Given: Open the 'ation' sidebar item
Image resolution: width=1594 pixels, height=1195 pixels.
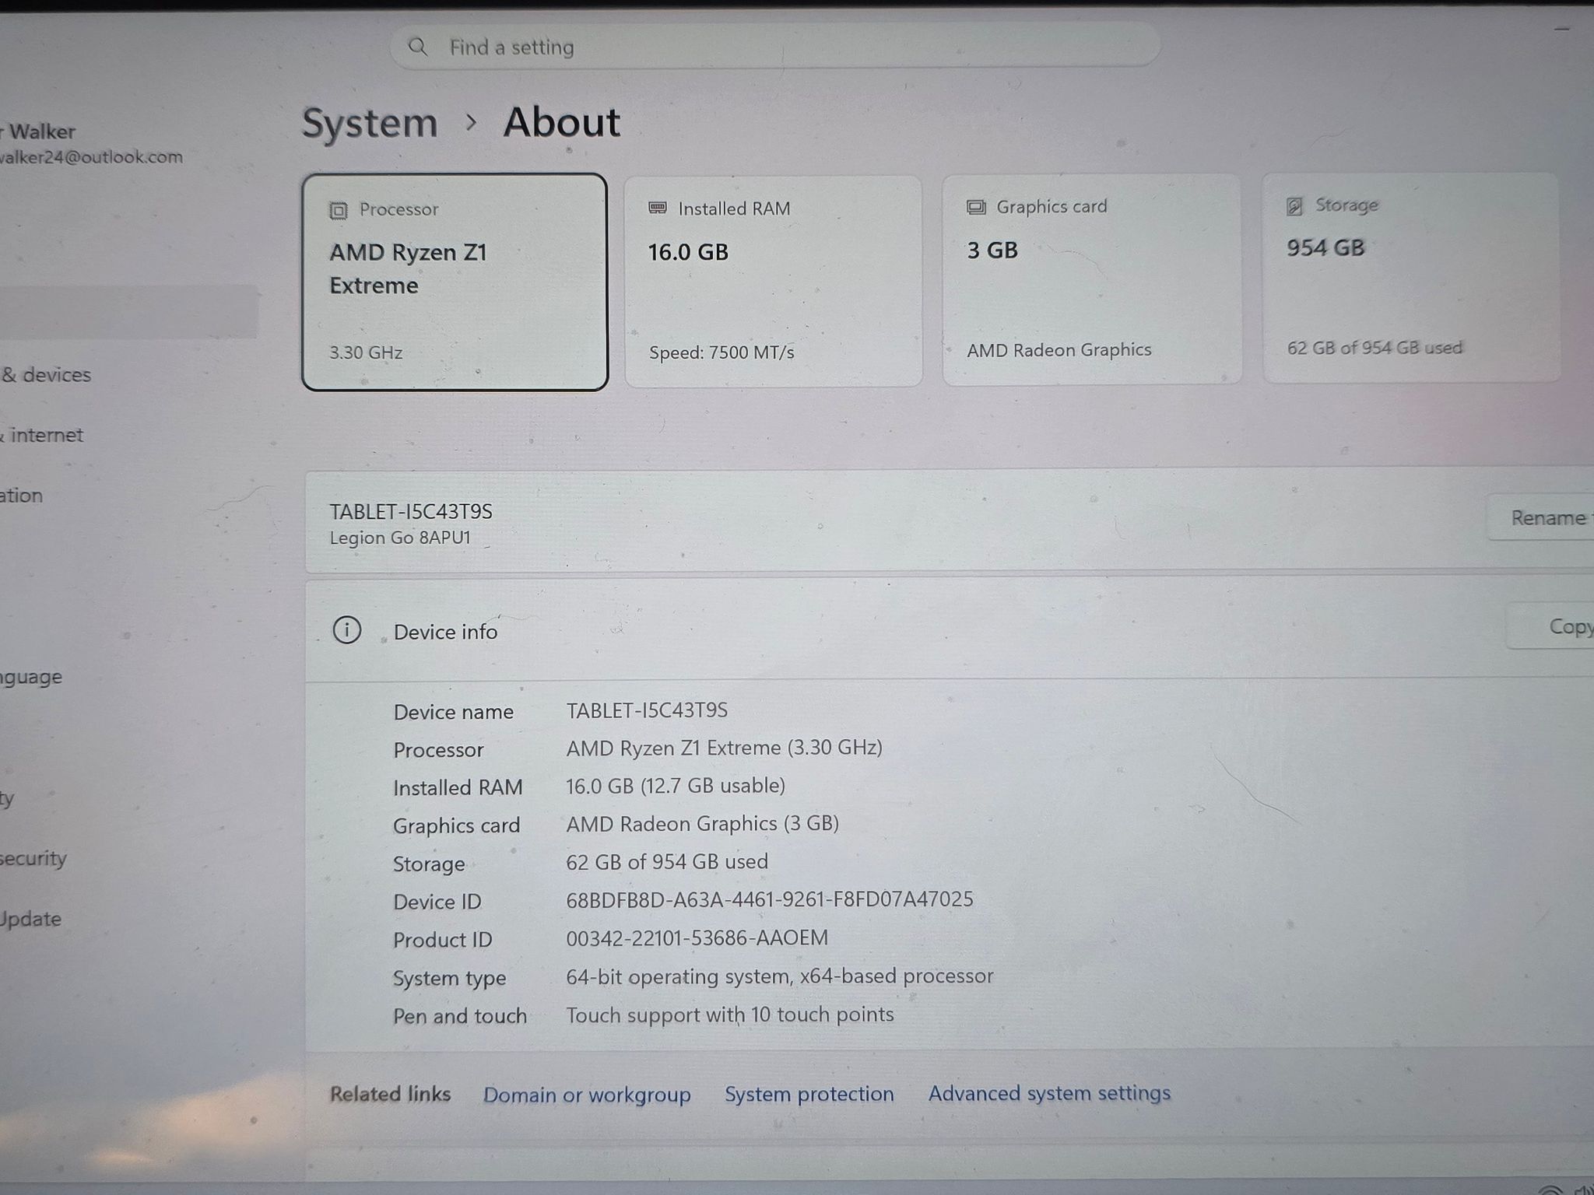Looking at the screenshot, I should point(22,496).
